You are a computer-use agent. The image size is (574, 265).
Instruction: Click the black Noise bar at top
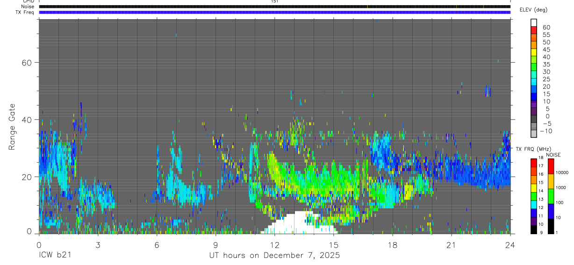coord(274,7)
